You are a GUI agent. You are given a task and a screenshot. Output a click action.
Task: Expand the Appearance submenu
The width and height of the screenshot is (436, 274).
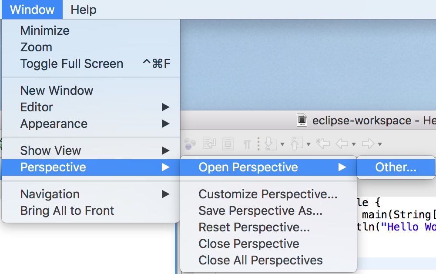[91, 124]
